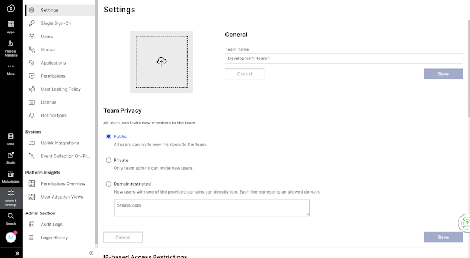Viewport: 470px width, 258px height.
Task: Collapse the settings sidebar with double chevron
Action: 91,253
